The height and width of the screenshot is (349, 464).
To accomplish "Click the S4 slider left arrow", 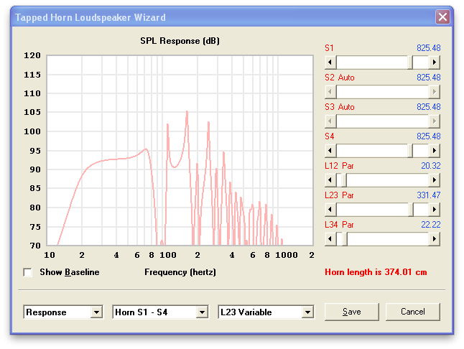I will pyautogui.click(x=330, y=151).
